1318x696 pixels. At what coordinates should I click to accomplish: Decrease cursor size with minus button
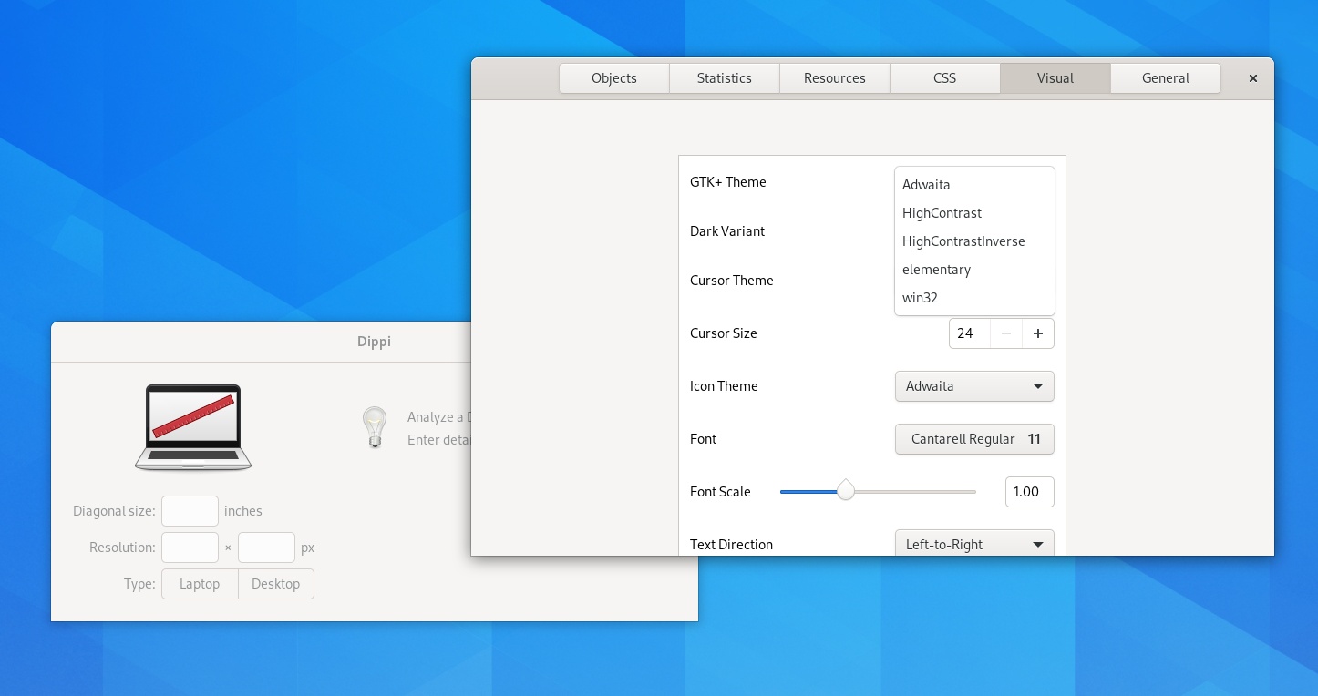(1006, 333)
